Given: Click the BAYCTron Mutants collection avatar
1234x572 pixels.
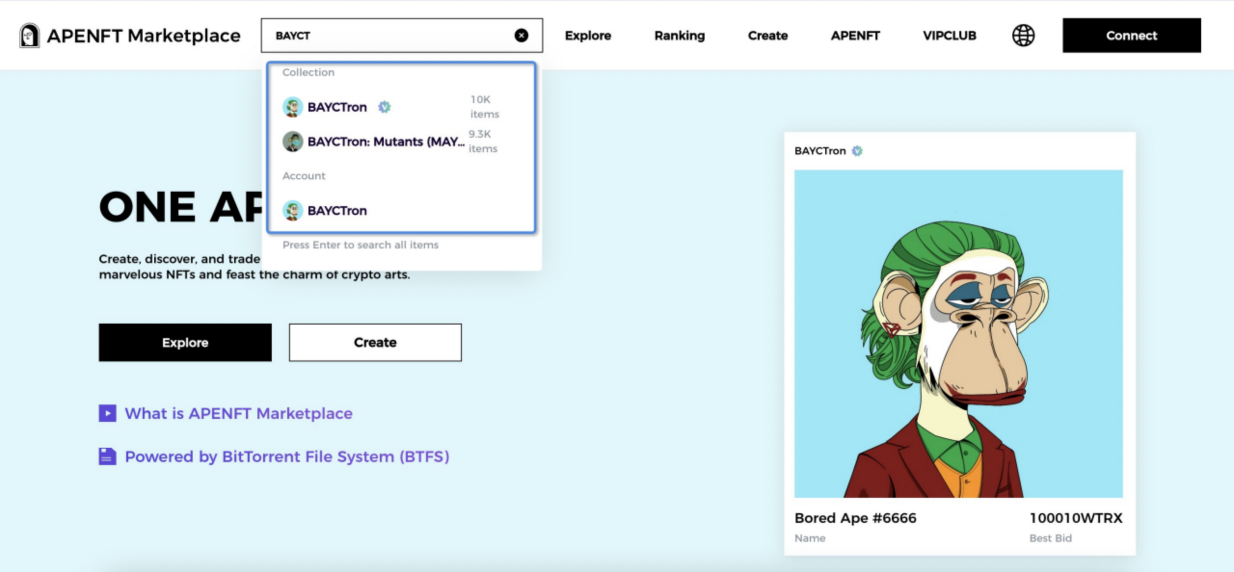Looking at the screenshot, I should coord(293,142).
